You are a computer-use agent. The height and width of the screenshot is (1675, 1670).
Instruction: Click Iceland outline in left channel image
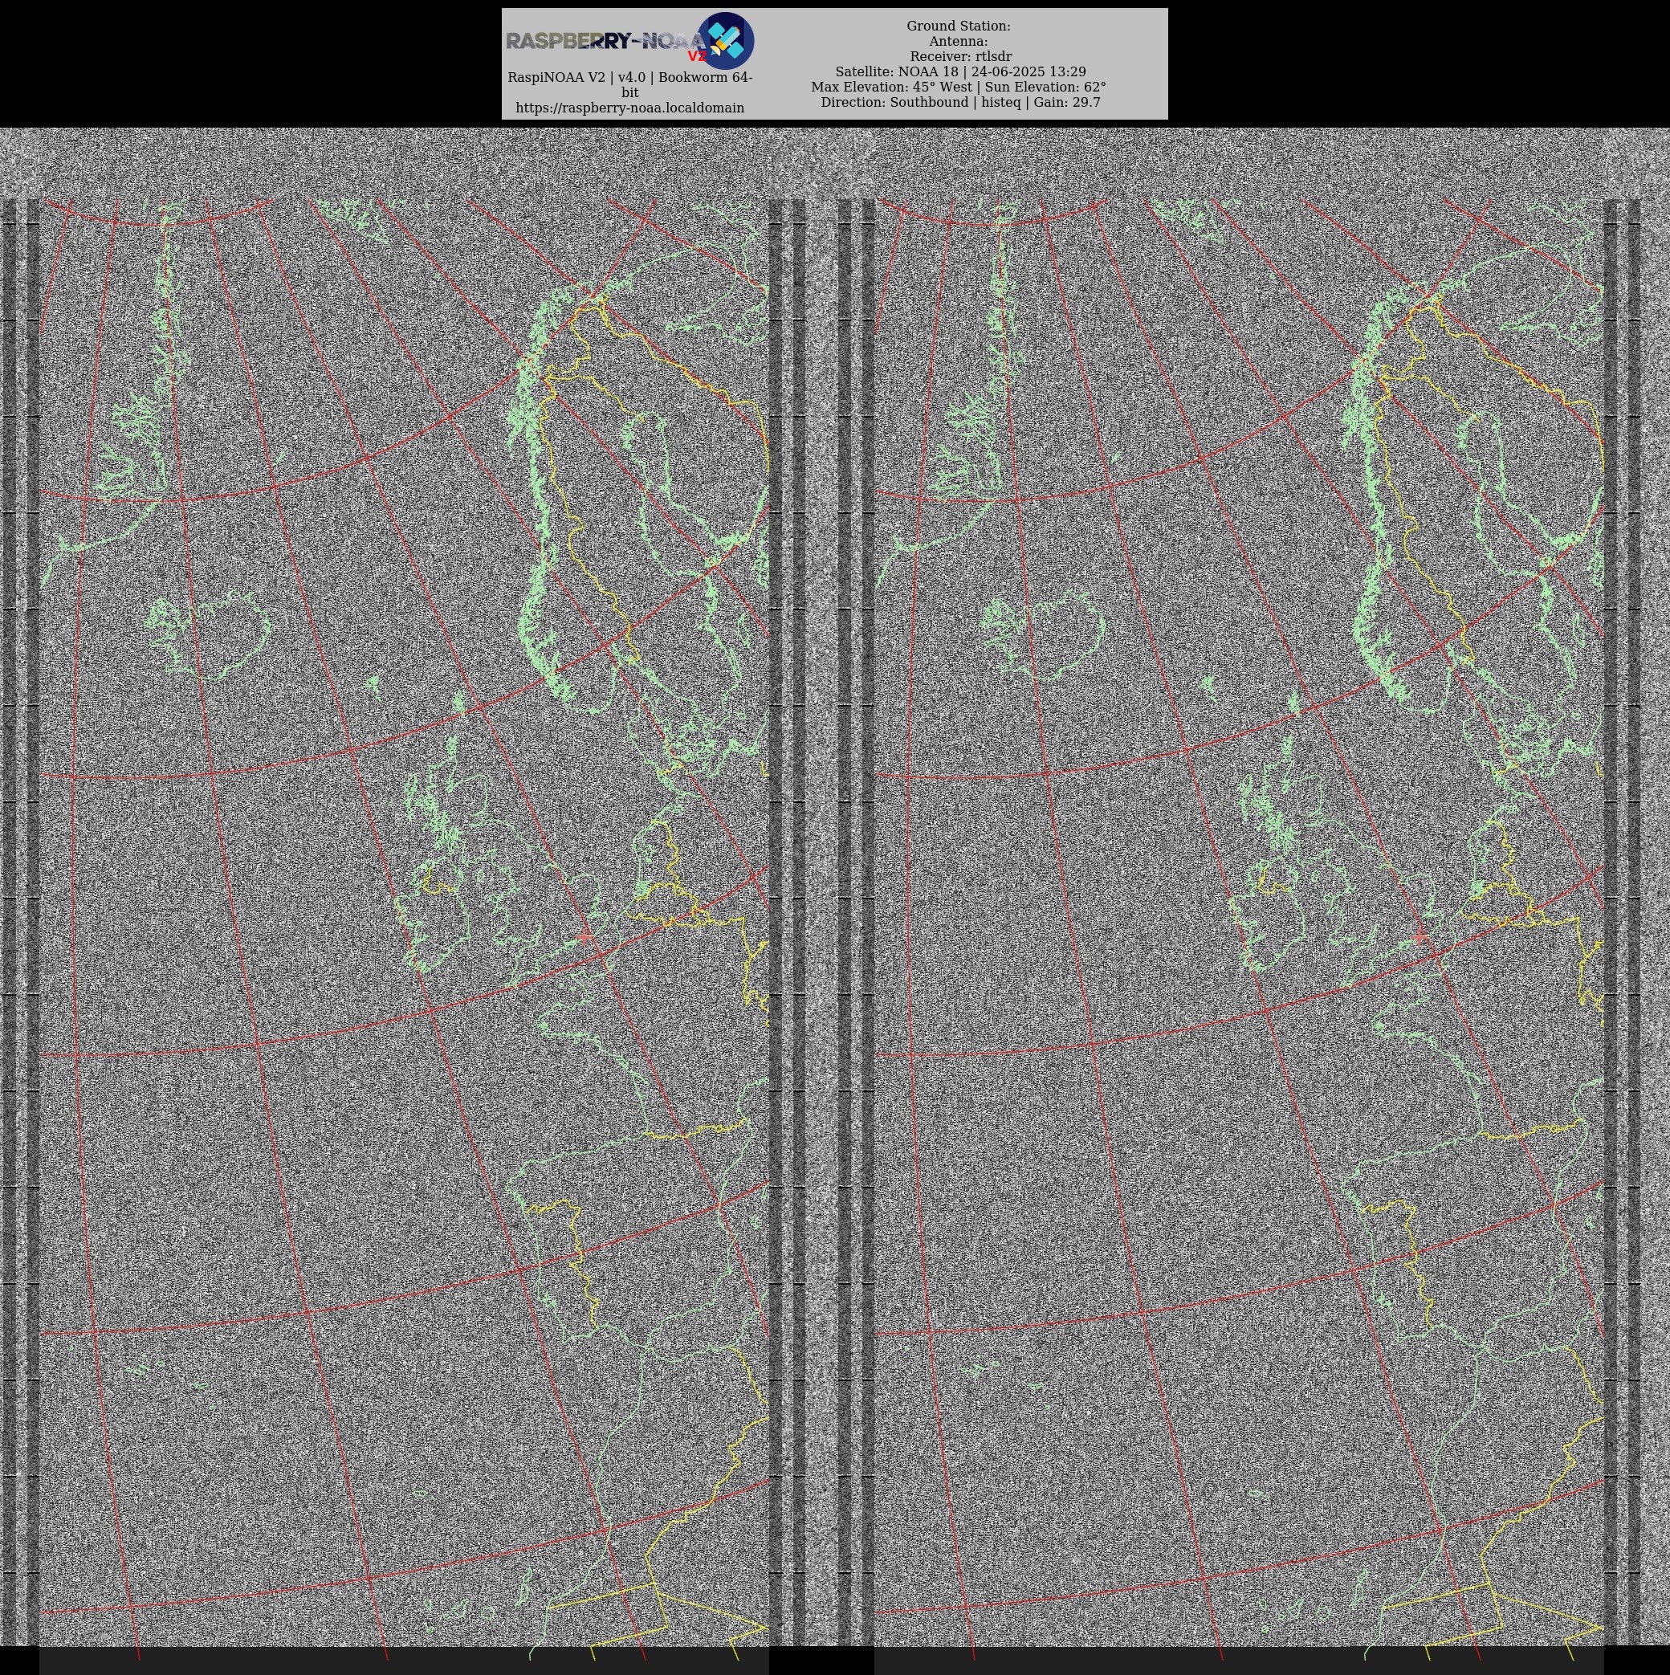[x=207, y=634]
